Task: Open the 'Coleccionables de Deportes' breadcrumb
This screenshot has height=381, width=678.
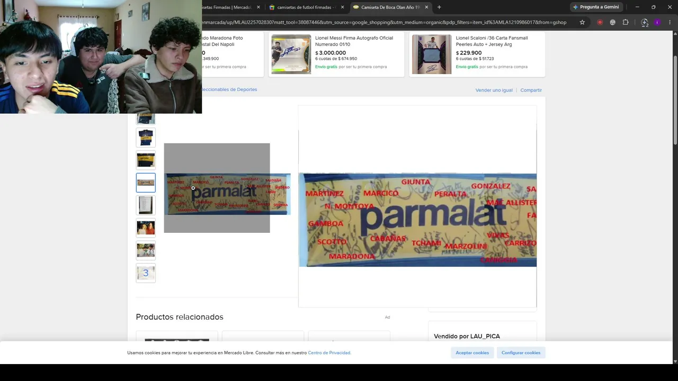Action: (x=229, y=89)
